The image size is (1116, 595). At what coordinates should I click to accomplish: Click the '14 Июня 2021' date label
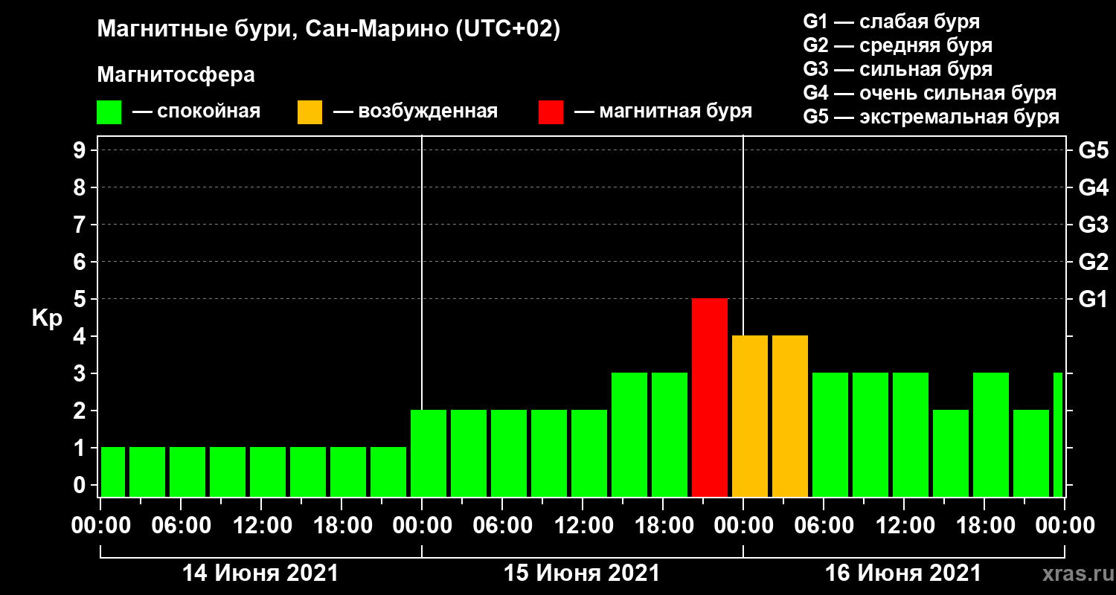[260, 573]
